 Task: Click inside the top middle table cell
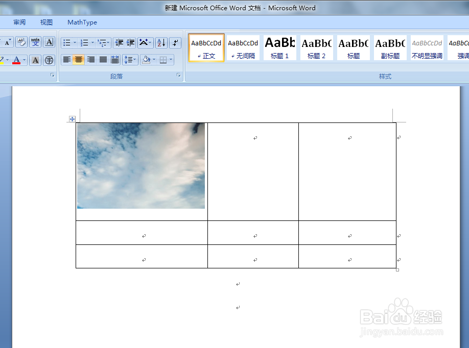(253, 172)
